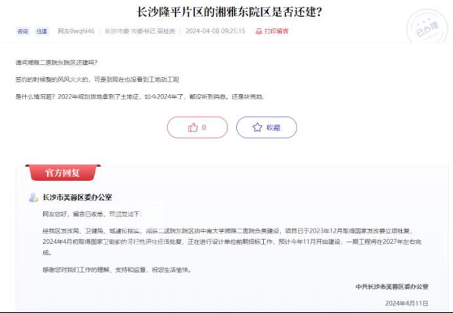This screenshot has height=313, width=453.
Task: Click the star icon in 收藏 button
Action: [257, 127]
